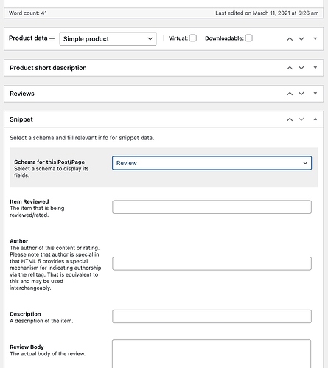Viewport: 328px width, 368px height.
Task: Enable the Virtual checkbox
Action: pos(193,38)
